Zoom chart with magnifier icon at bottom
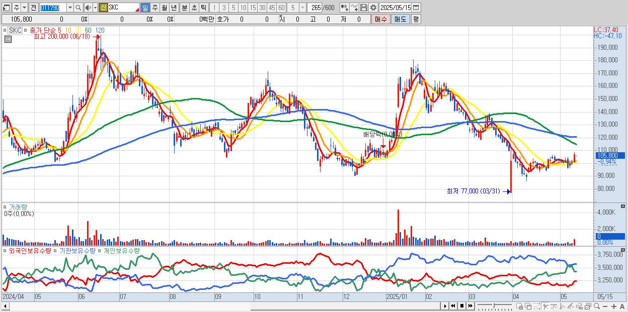 [597, 306]
